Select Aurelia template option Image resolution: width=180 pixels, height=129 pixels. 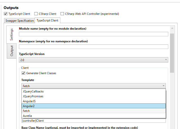[94, 116]
